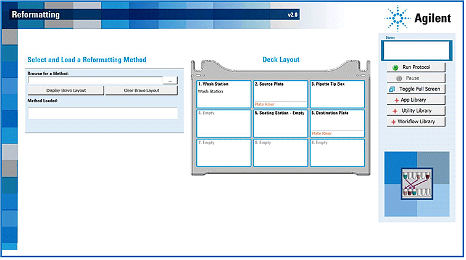
Task: Click the green Run Protocol play icon
Action: 395,67
